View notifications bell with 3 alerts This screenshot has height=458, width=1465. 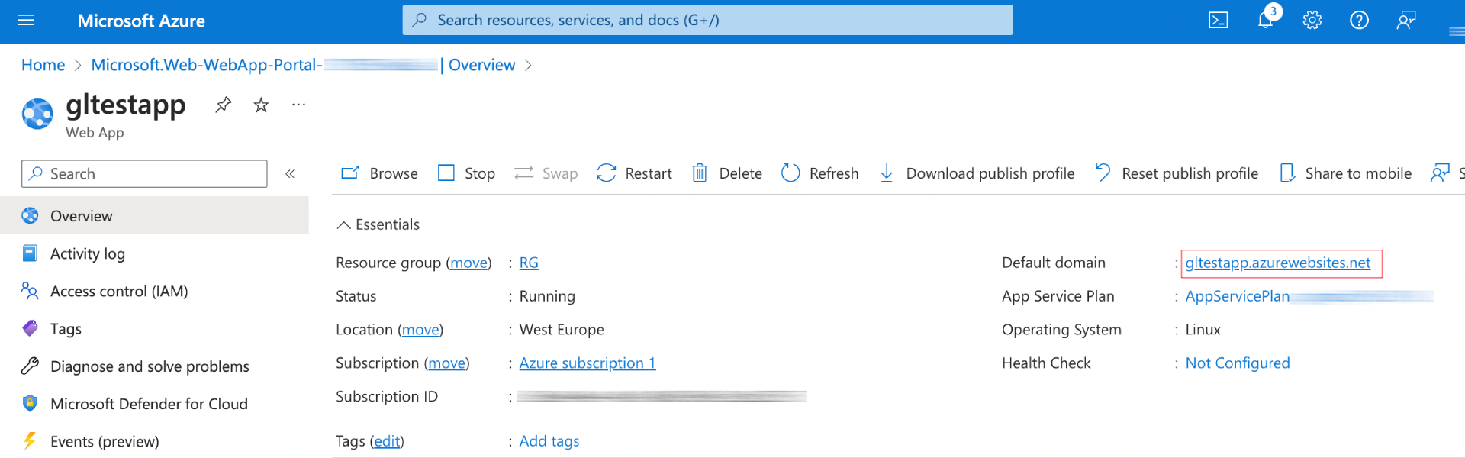(1266, 19)
